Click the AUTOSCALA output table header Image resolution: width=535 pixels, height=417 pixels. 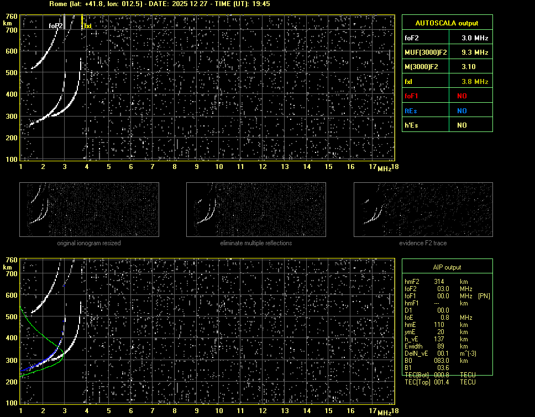coord(447,23)
